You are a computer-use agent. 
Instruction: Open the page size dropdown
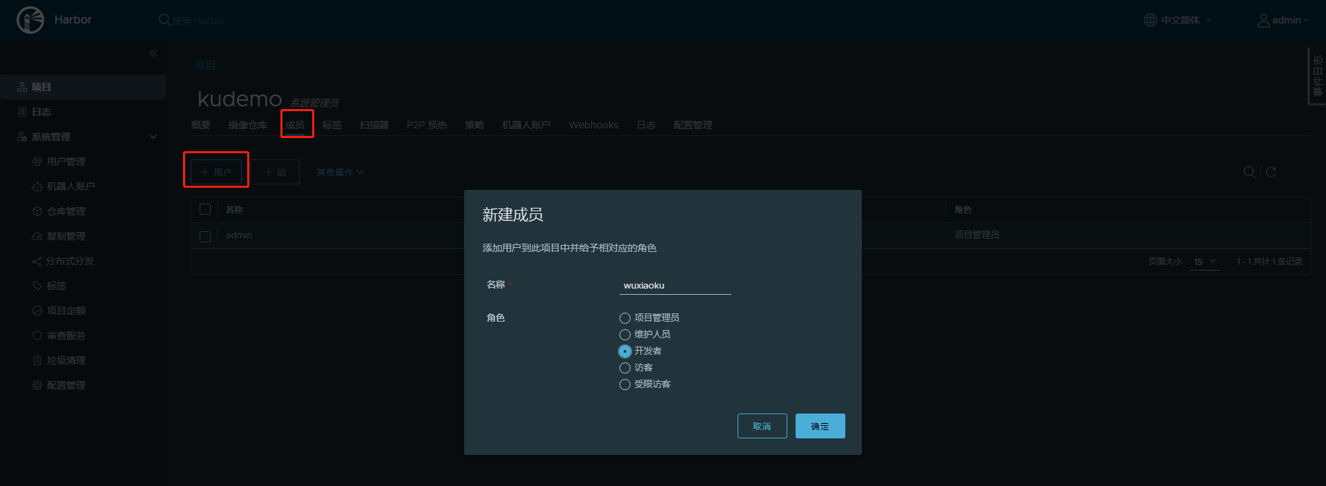(x=1205, y=262)
